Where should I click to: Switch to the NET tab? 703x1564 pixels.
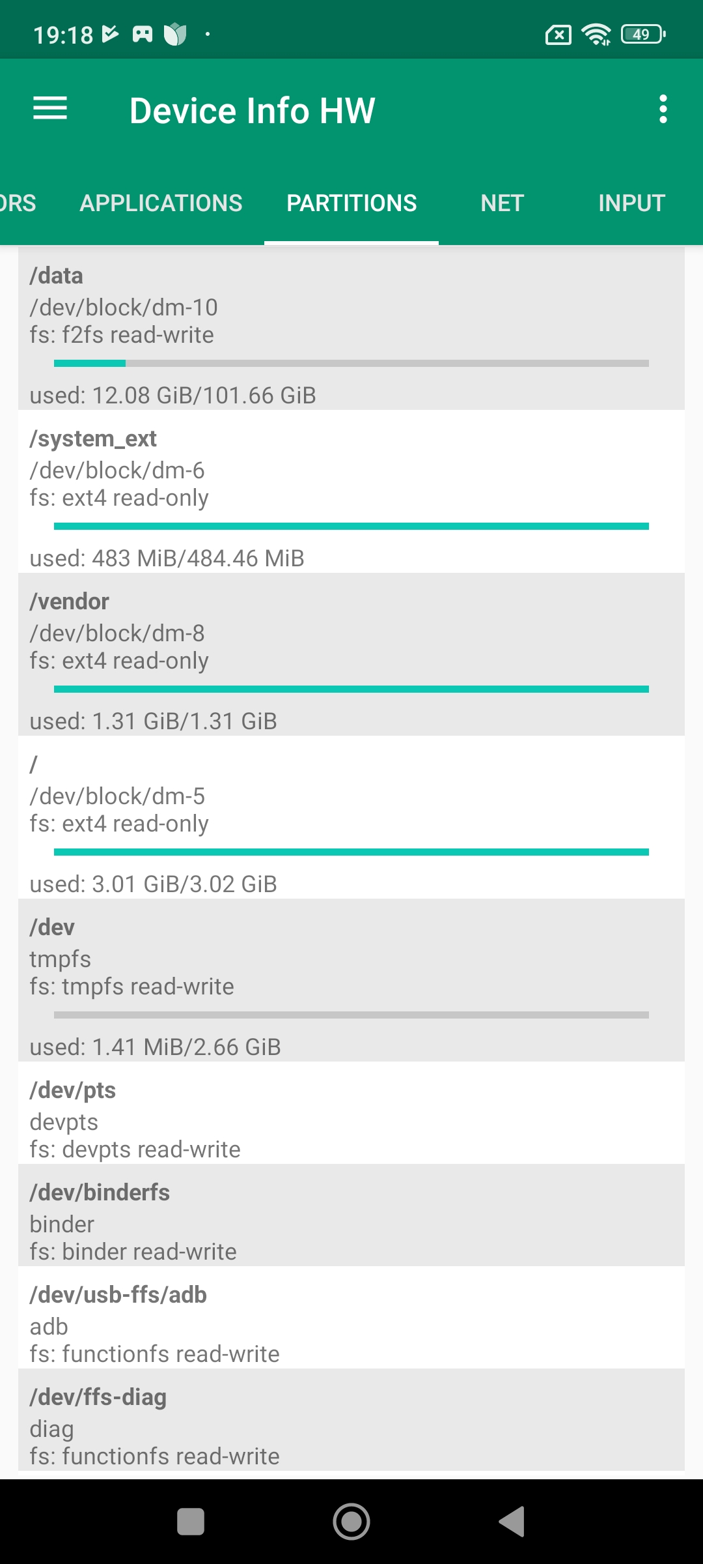502,203
